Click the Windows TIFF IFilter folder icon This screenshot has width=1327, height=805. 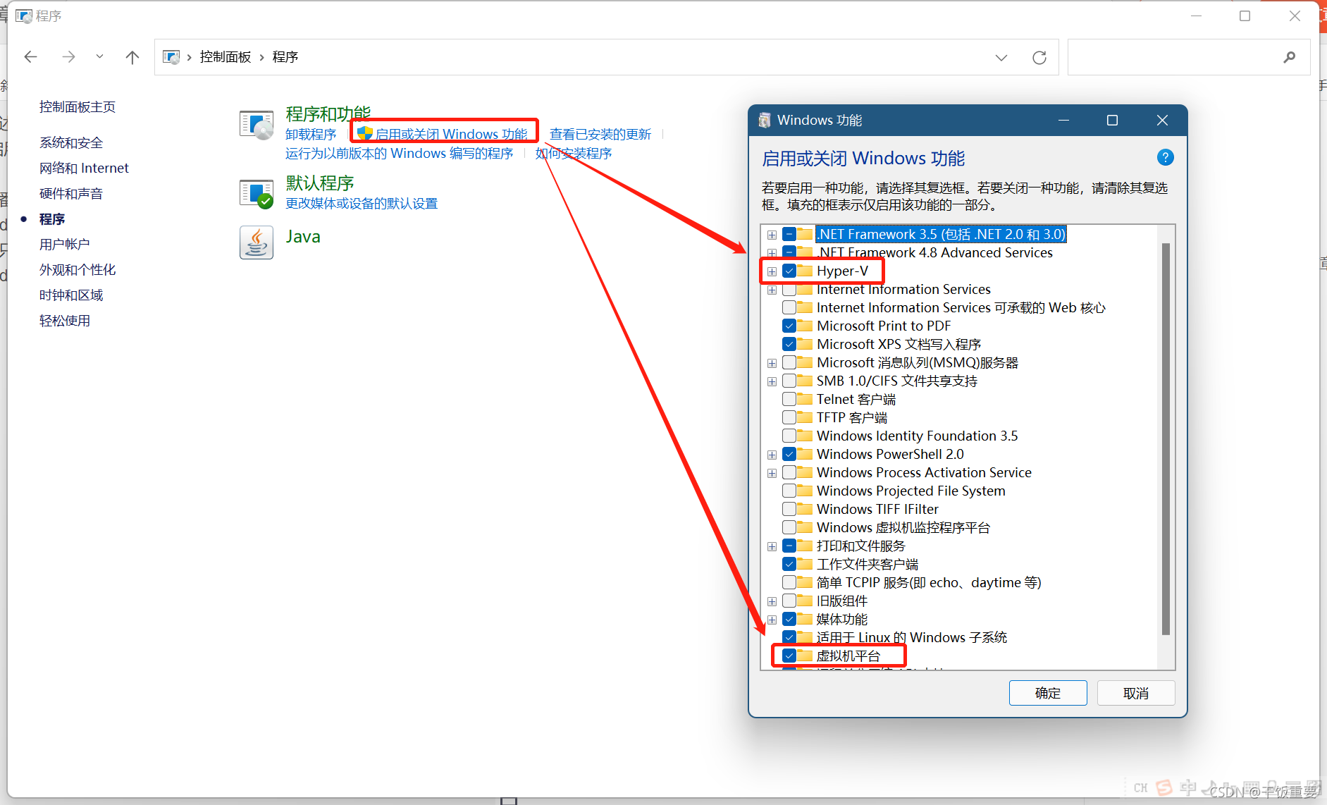[805, 508]
